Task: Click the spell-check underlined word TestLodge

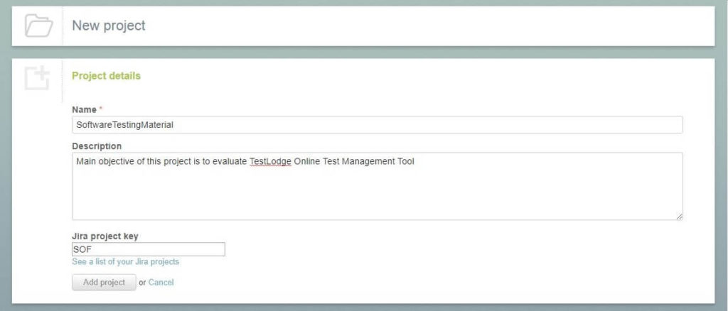Action: [x=270, y=161]
